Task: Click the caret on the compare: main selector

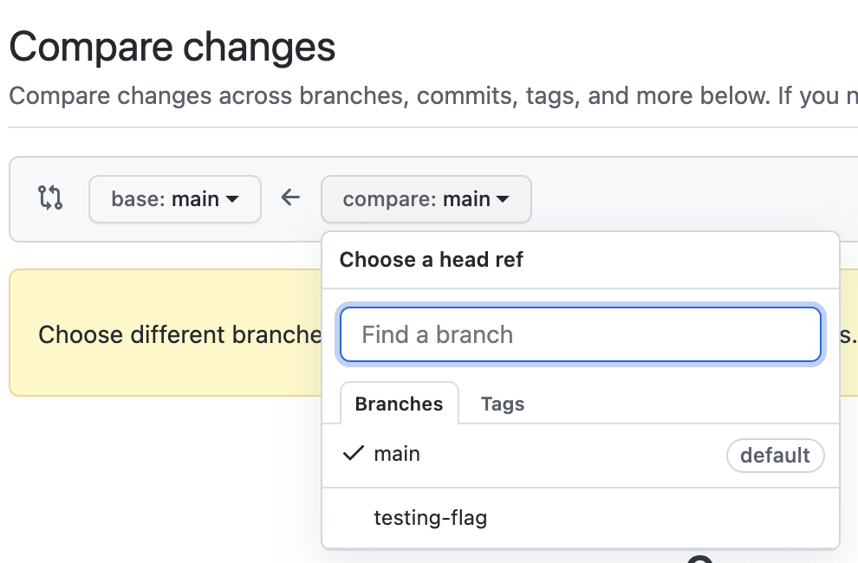Action: 503,199
